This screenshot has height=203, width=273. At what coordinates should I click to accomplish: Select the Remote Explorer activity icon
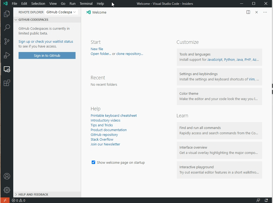(x=7, y=69)
